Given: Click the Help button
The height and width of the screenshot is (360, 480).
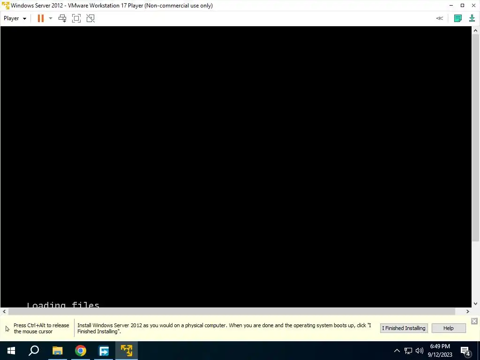Looking at the screenshot, I should click(448, 328).
